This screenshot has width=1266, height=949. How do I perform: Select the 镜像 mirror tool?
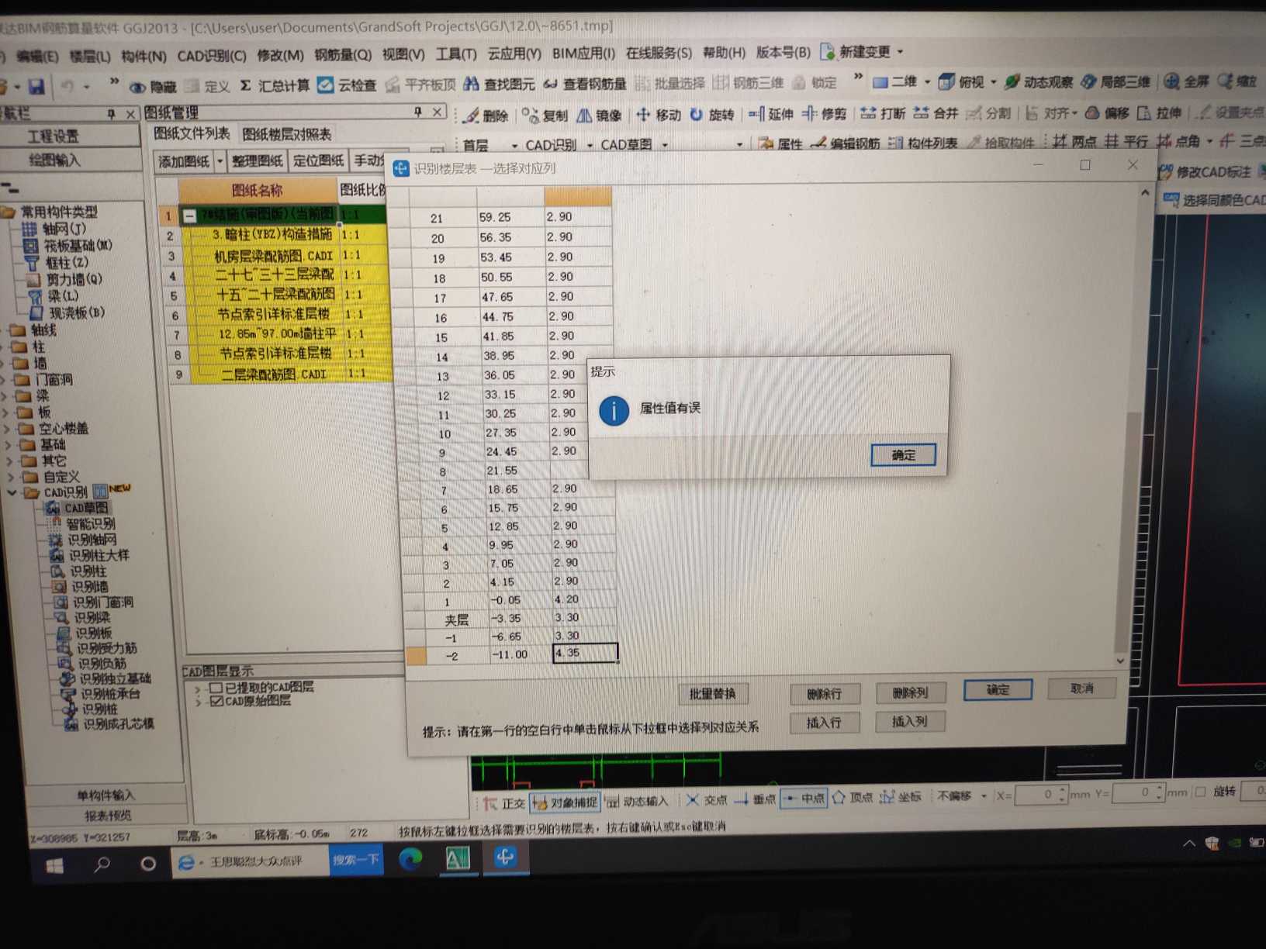pyautogui.click(x=599, y=116)
